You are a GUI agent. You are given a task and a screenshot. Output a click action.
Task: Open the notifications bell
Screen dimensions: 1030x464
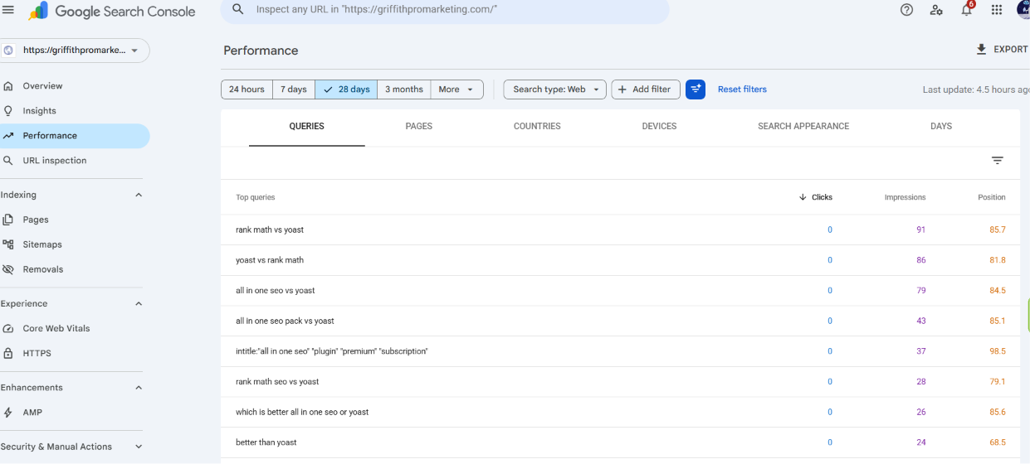tap(967, 9)
